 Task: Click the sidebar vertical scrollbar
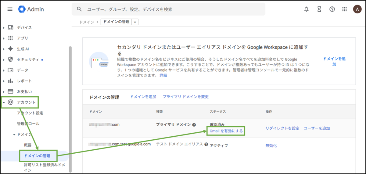coord(70,109)
